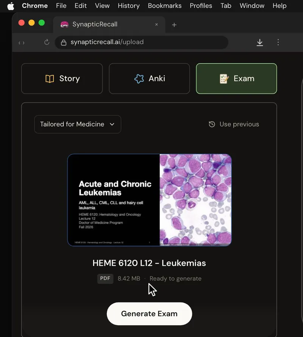Open the Chrome application menu

35,6
